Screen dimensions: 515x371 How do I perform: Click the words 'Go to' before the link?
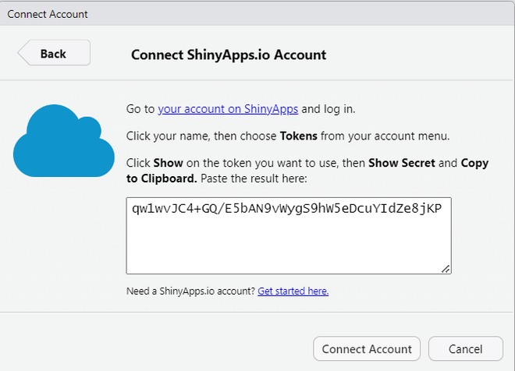click(140, 109)
